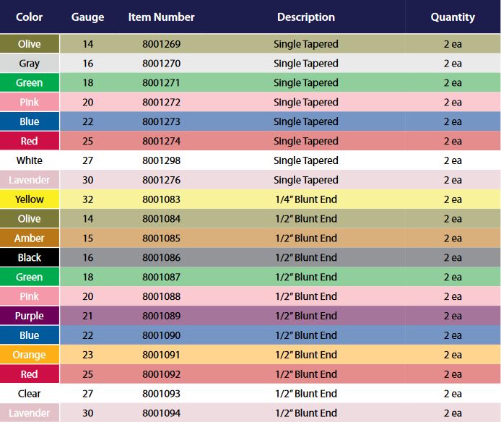Click item number 8001084
This screenshot has height=422, width=501.
tap(162, 218)
